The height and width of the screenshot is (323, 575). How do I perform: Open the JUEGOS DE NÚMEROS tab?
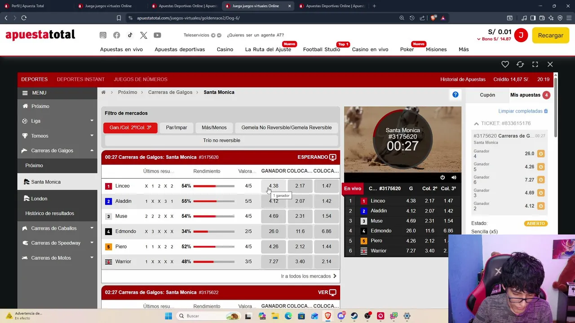coord(141,79)
